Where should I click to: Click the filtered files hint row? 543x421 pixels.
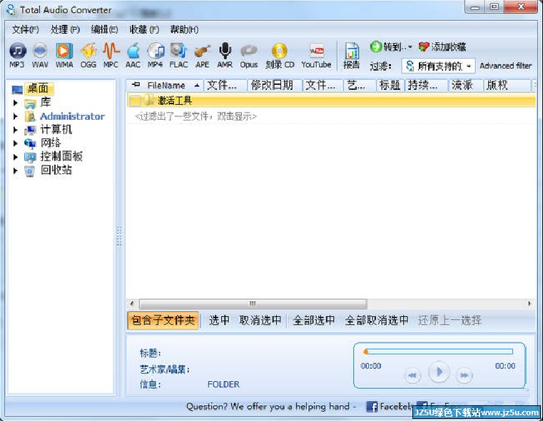(x=196, y=117)
